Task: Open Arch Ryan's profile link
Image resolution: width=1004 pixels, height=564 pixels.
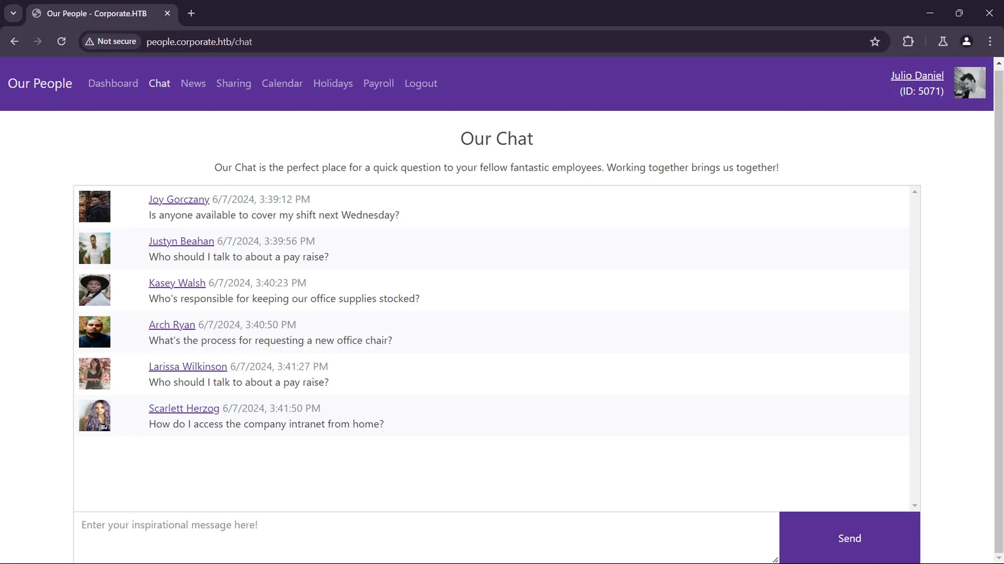Action: [x=172, y=325]
